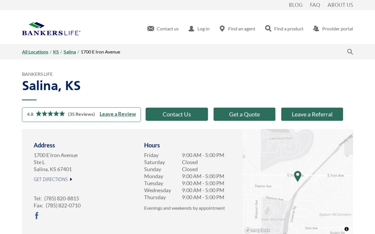Select Find an agent in navigation
Viewport: 375px width, 234px height.
click(242, 29)
